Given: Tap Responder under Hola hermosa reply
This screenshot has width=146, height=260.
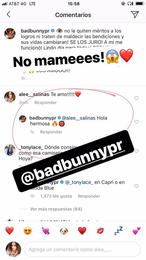Looking at the screenshot, I should pyautogui.click(x=51, y=132).
